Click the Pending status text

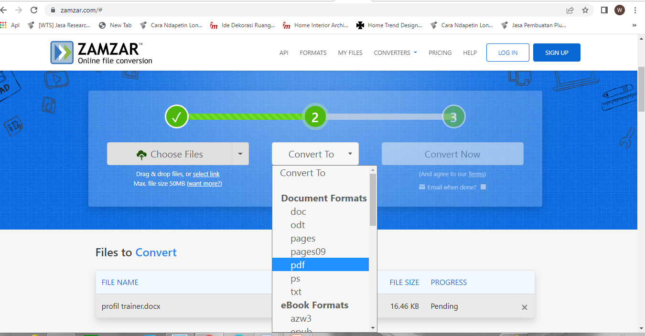[444, 306]
